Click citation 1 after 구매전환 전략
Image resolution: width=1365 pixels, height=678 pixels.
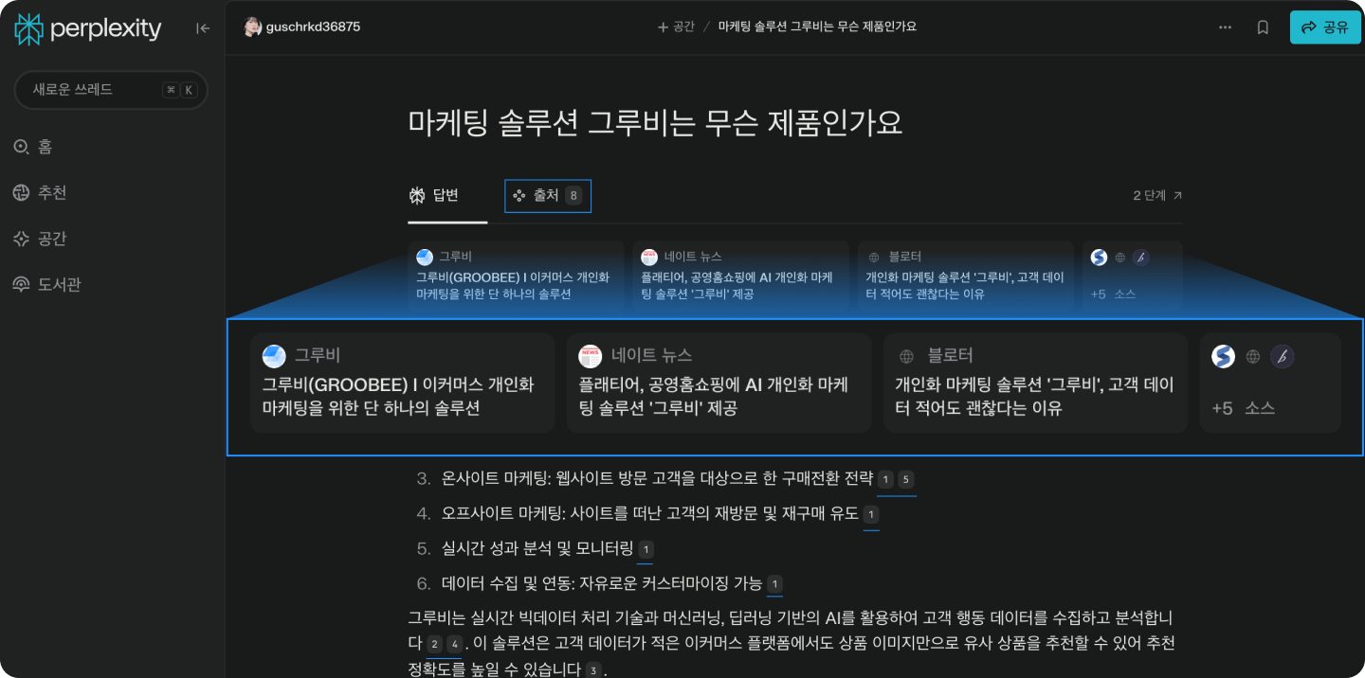click(885, 479)
